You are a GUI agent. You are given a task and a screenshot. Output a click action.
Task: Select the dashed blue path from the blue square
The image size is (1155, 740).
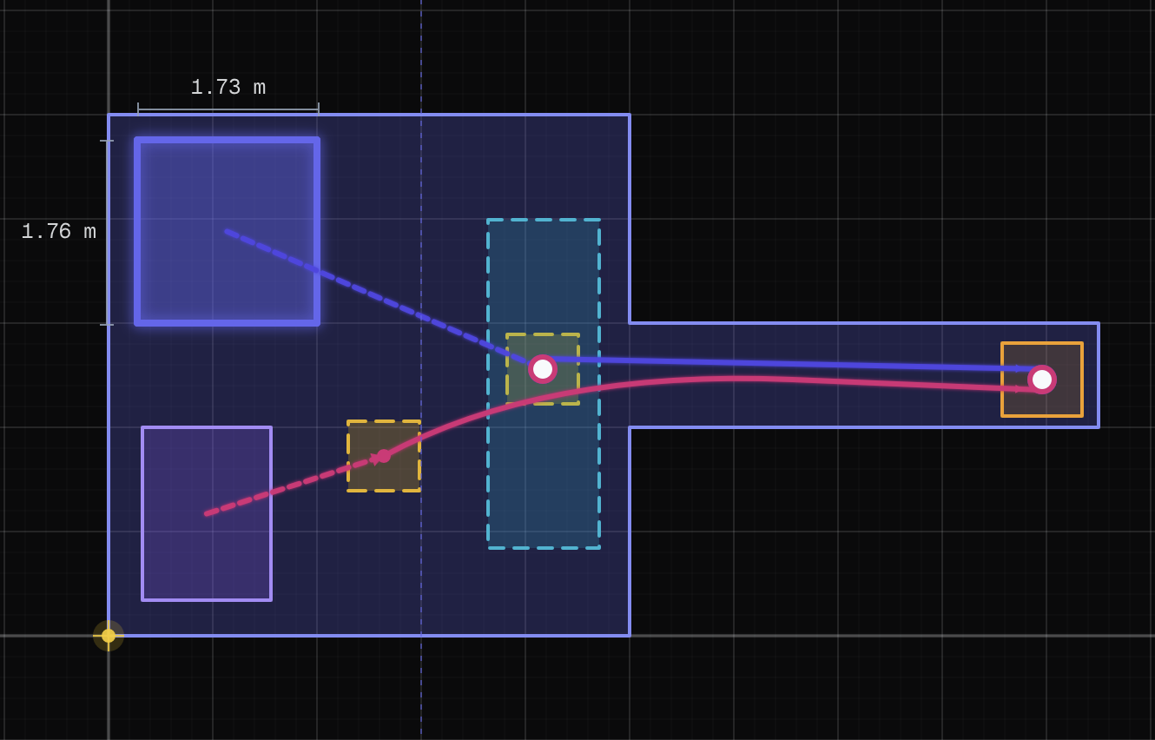point(378,297)
